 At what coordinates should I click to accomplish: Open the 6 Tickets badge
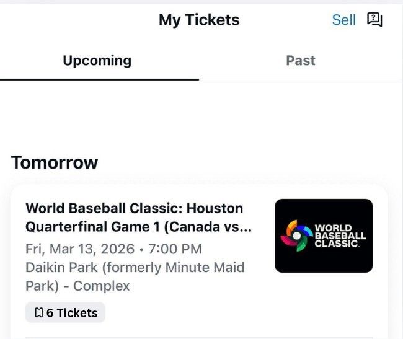click(65, 313)
